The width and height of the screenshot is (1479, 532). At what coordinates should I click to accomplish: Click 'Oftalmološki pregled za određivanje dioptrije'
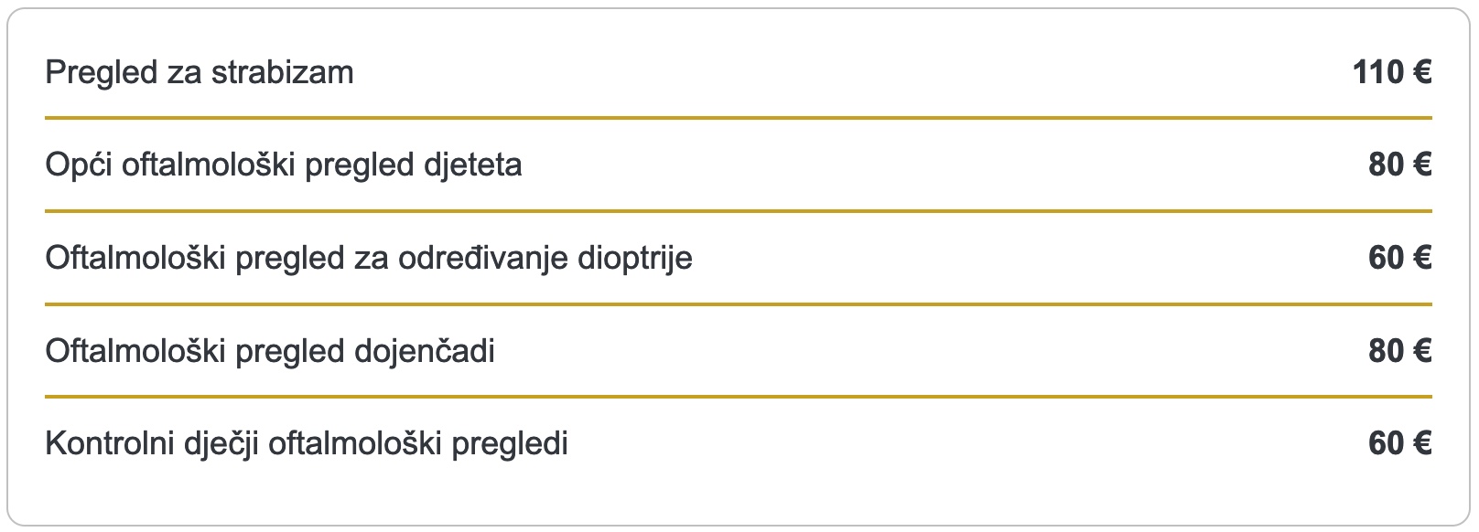click(x=369, y=259)
